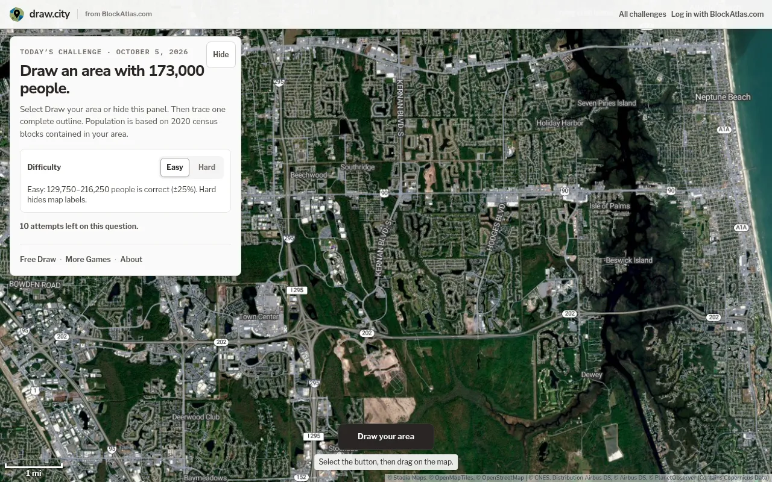The height and width of the screenshot is (482, 772).
Task: Open the OpenMapTiles attribution link
Action: (x=451, y=478)
